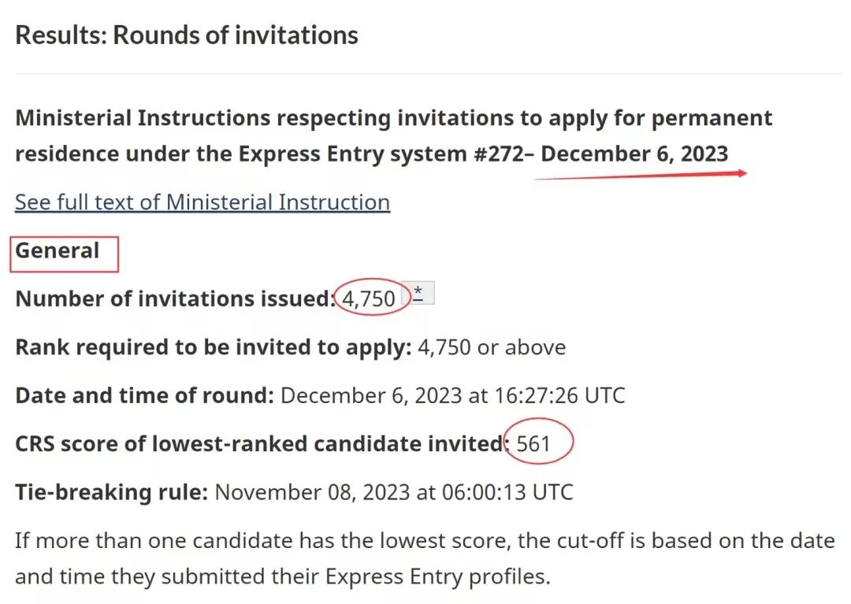851x604 pixels.
Task: Click the 4,750 or above rank value
Action: (x=492, y=347)
